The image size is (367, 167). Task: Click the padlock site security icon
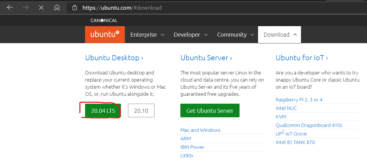click(x=74, y=7)
